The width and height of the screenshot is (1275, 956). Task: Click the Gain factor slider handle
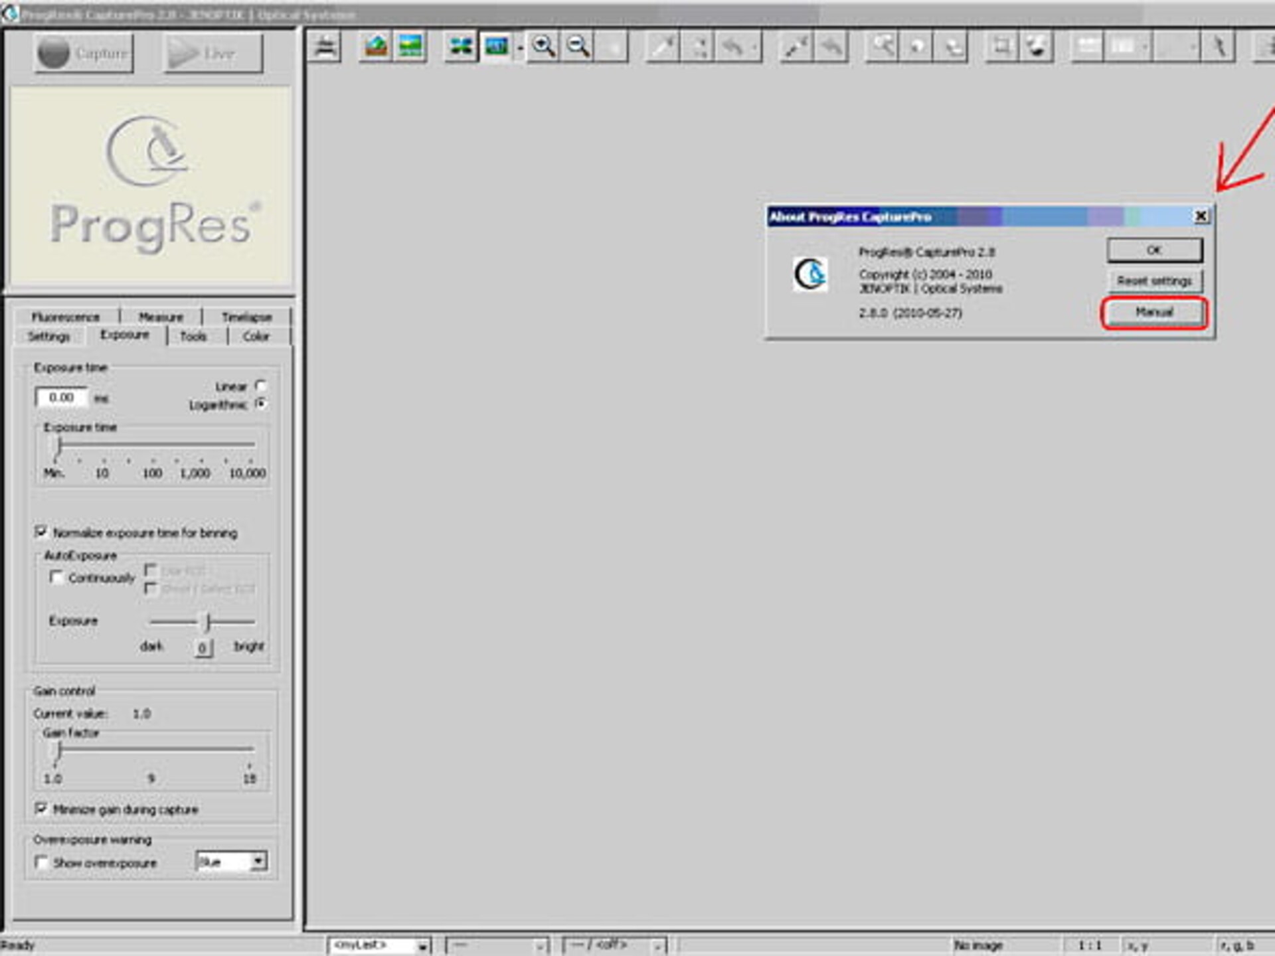pos(58,751)
